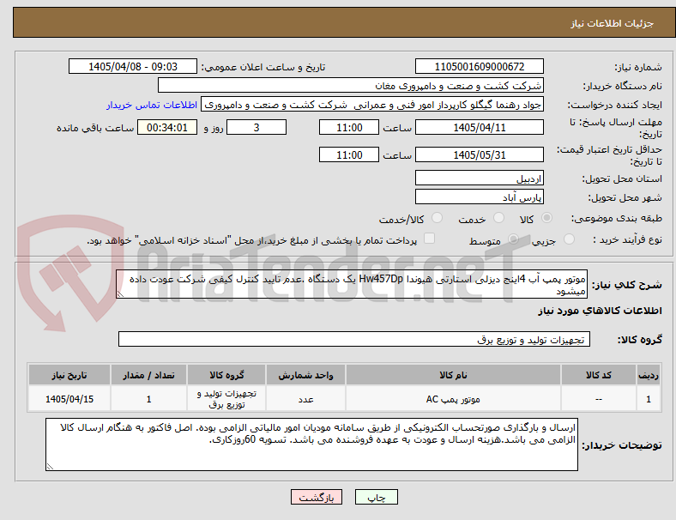Click the گروه کالا column header

tap(226, 375)
